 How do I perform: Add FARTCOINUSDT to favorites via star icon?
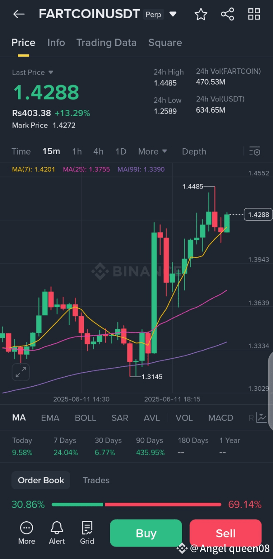click(201, 14)
